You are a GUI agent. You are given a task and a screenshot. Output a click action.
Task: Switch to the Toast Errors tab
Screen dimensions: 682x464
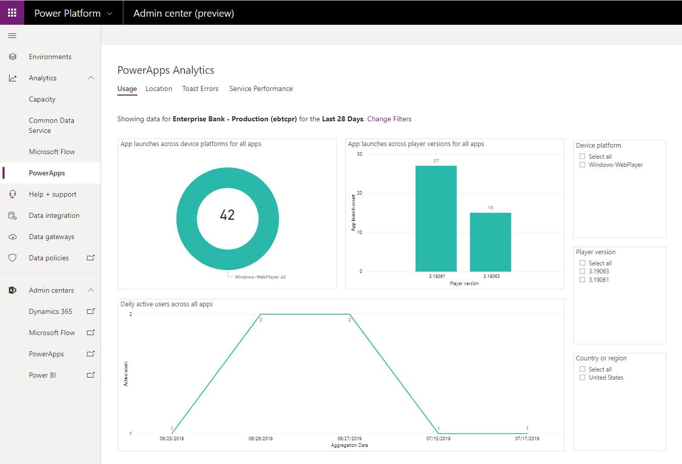[200, 88]
